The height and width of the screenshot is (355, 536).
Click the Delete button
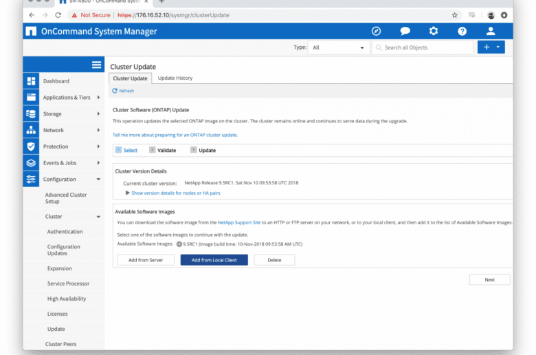click(x=274, y=260)
